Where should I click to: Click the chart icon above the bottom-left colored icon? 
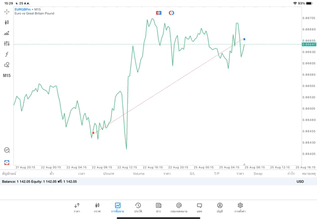[6, 150]
